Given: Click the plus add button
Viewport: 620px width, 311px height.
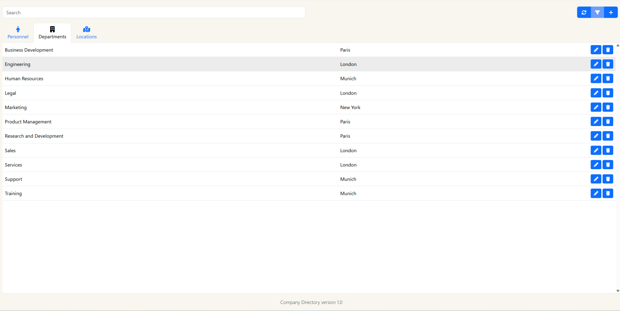Looking at the screenshot, I should click(x=611, y=12).
